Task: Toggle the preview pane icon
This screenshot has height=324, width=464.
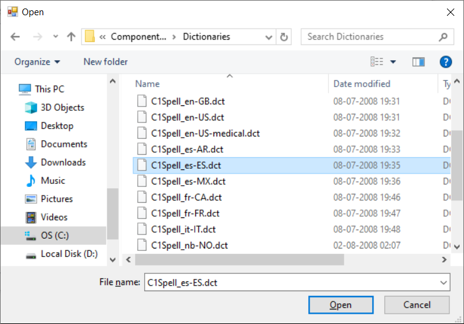Action: (x=418, y=62)
